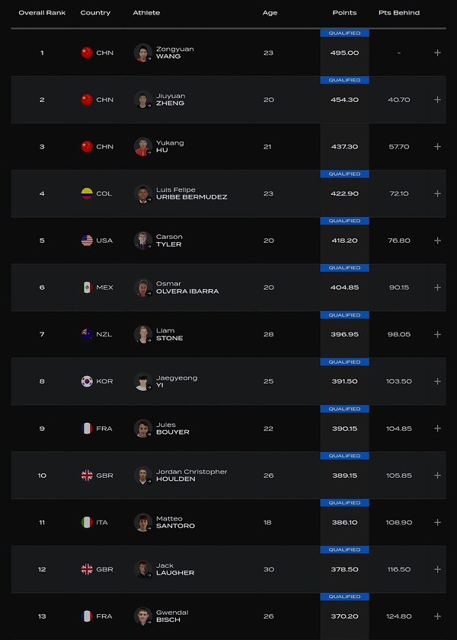
Task: Open Luis Felipe Uribe Bermudez profile link
Action: (181, 193)
